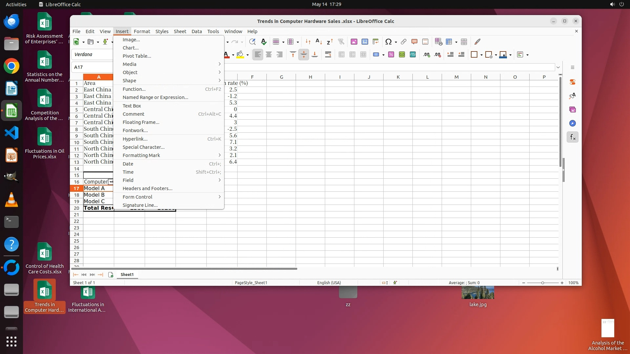Open Find & Replace magnifier icon

click(252, 42)
